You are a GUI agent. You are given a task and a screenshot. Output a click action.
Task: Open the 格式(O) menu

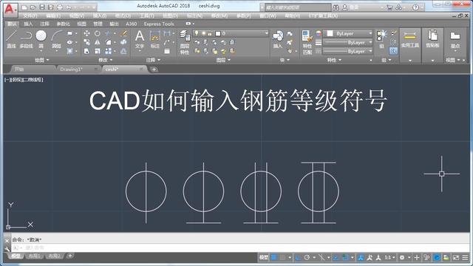[123, 16]
